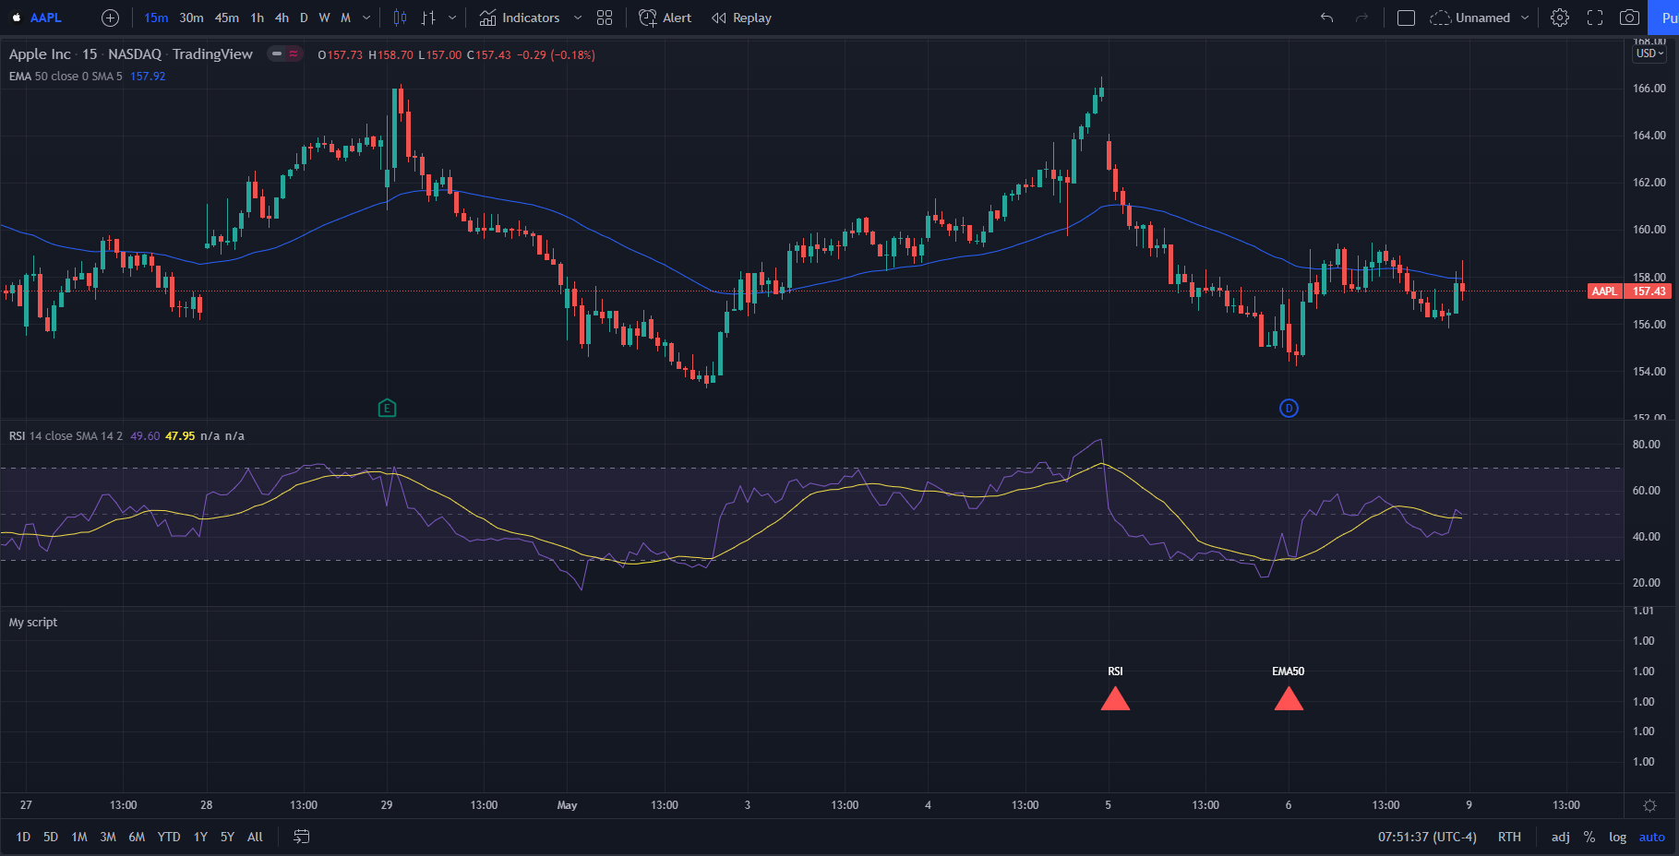
Task: Set chart range to 3M
Action: tap(108, 837)
